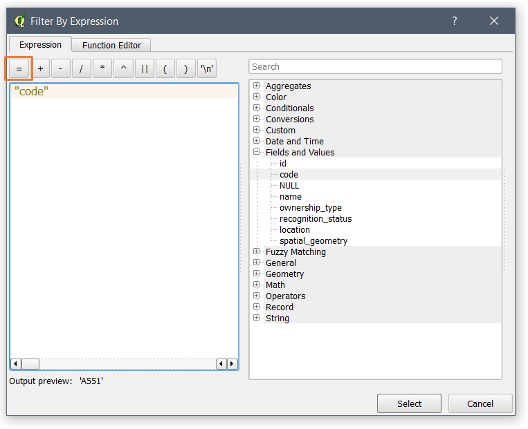Screen dimensions: 528x429
Task: Expand the String function group
Action: [x=257, y=318]
